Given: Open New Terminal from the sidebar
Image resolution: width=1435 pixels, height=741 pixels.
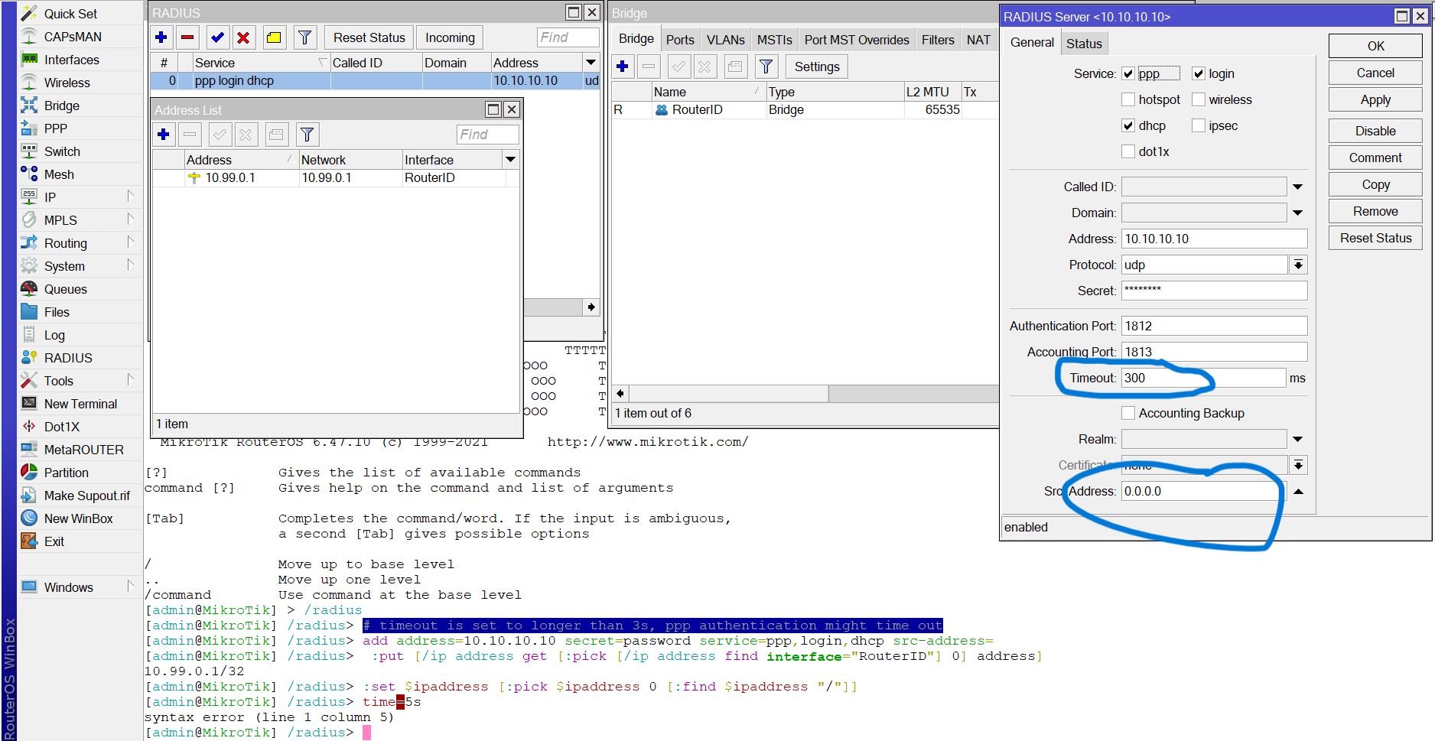Looking at the screenshot, I should [x=80, y=404].
